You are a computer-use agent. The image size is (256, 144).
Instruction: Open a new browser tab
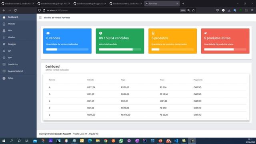(x=183, y=4)
